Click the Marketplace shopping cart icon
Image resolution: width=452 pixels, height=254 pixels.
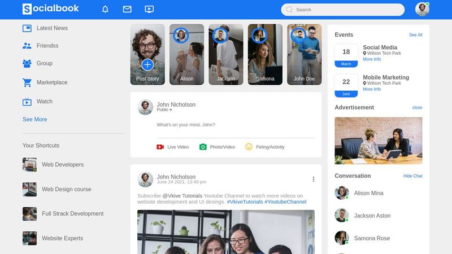pyautogui.click(x=27, y=82)
